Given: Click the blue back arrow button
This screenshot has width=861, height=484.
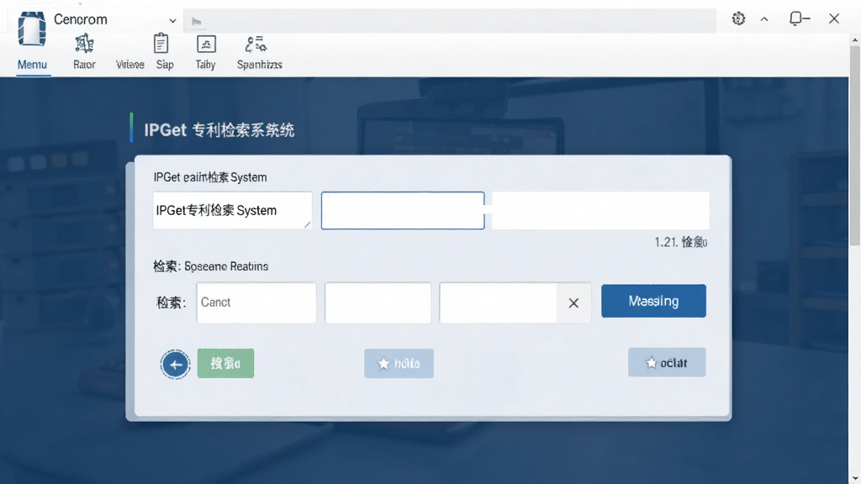Looking at the screenshot, I should click(x=175, y=365).
